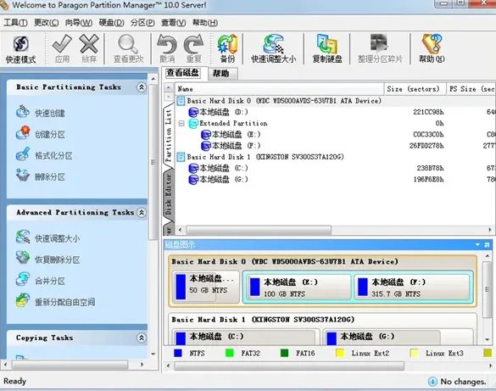Screen dimensions: 496x391
Task: Open the 磁盘图示 panel dropdown arrow
Action: click(x=477, y=244)
